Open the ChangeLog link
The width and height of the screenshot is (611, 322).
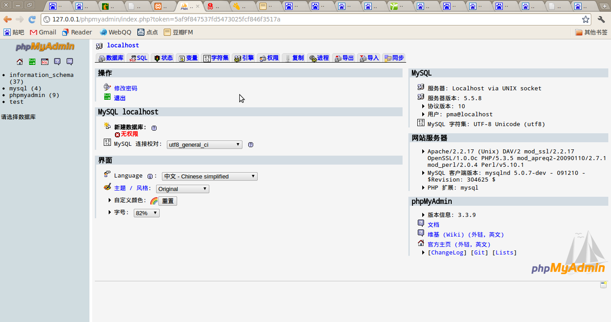(447, 253)
